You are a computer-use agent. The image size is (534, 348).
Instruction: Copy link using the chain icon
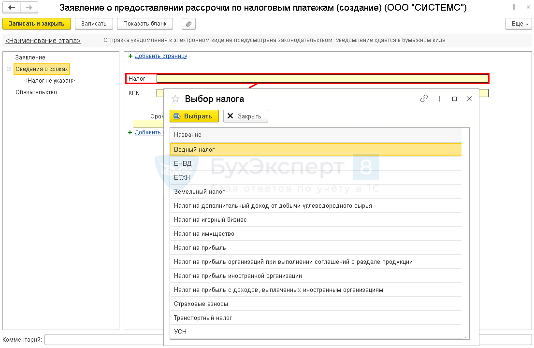tap(424, 99)
